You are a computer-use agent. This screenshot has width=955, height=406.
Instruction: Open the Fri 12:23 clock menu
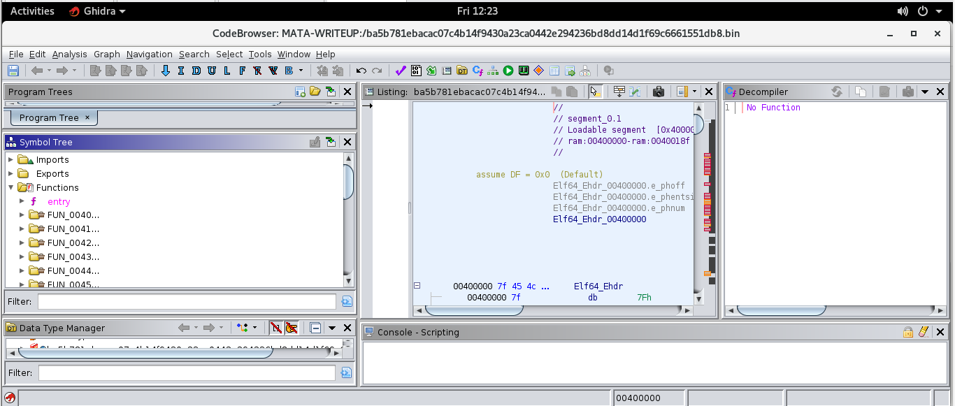(477, 11)
